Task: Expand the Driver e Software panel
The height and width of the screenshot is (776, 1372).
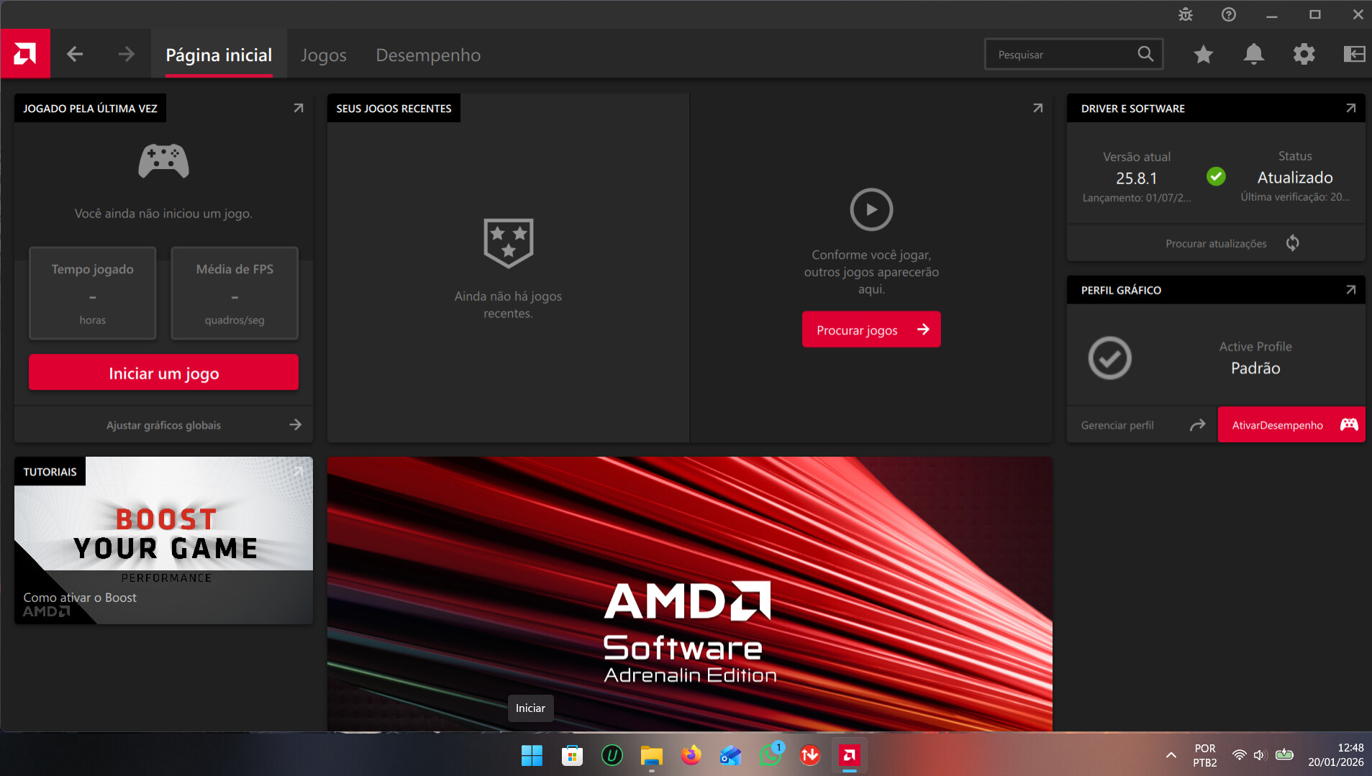Action: [1350, 108]
